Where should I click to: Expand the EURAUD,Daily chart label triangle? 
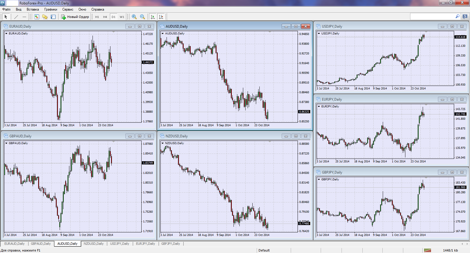pyautogui.click(x=6, y=33)
